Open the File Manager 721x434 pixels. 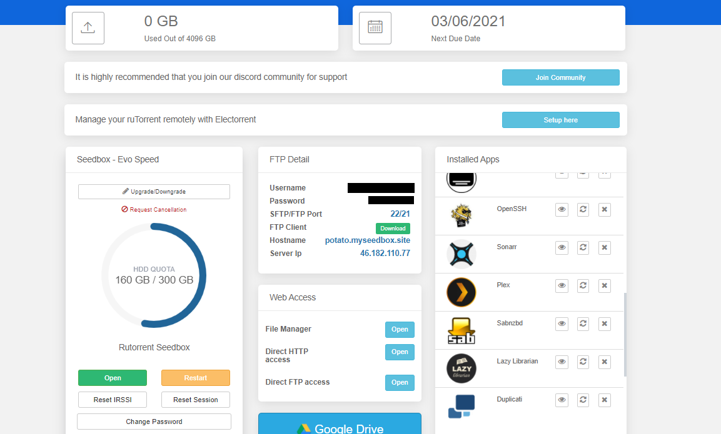[400, 329]
